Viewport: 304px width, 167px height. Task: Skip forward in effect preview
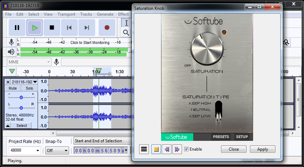click(177, 149)
